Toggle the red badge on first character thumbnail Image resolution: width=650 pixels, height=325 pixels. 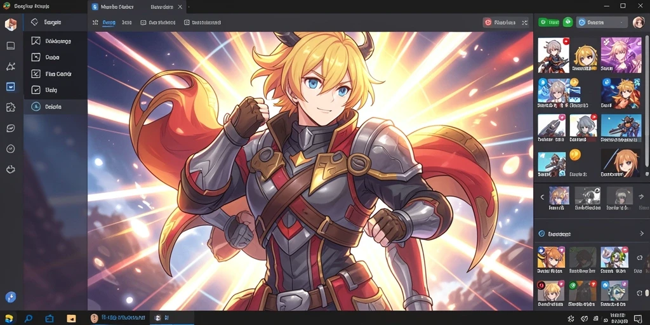pos(566,41)
